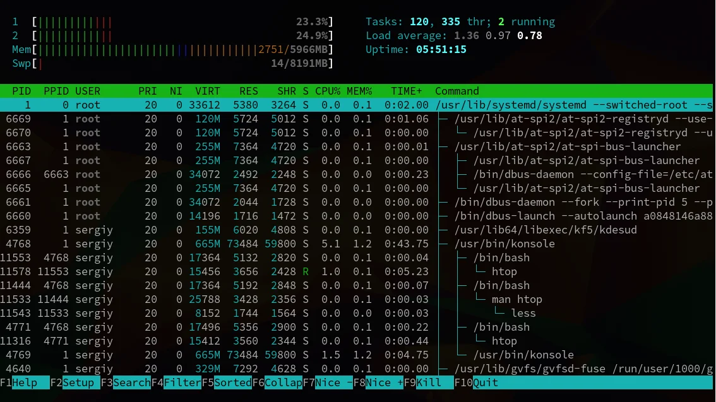Sort by the PRI column header
This screenshot has width=716, height=402.
(148, 91)
